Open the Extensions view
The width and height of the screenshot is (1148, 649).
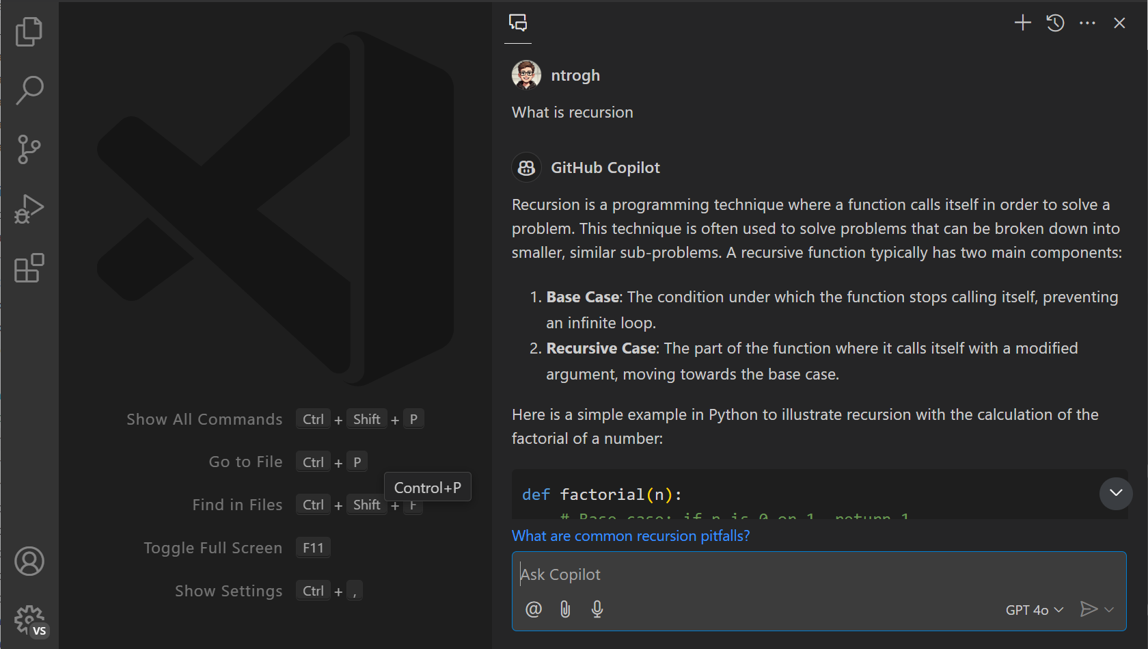pos(29,268)
